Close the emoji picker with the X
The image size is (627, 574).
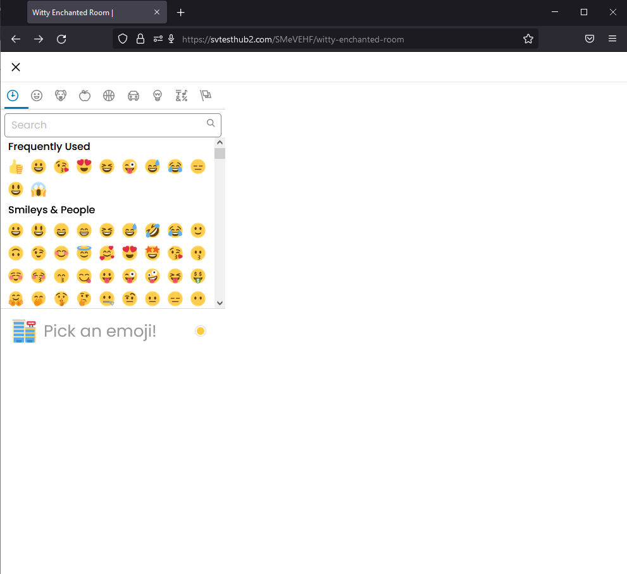coord(16,66)
